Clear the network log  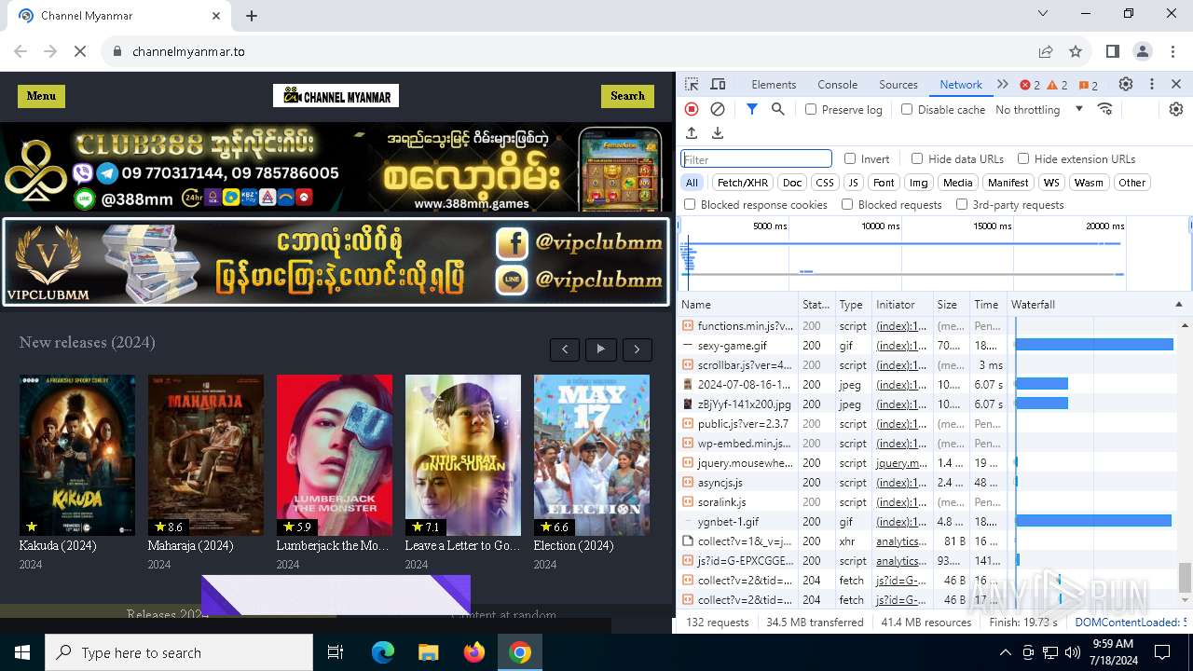click(718, 109)
